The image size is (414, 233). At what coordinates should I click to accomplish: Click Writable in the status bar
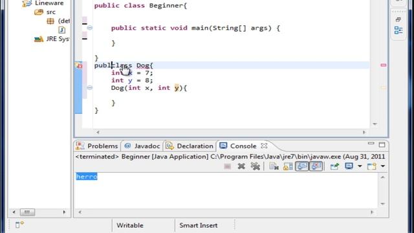[x=130, y=225]
